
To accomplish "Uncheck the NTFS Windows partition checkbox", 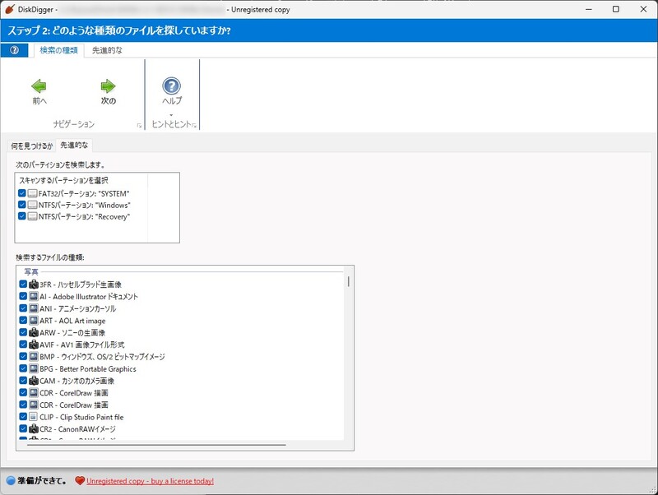I will click(22, 205).
